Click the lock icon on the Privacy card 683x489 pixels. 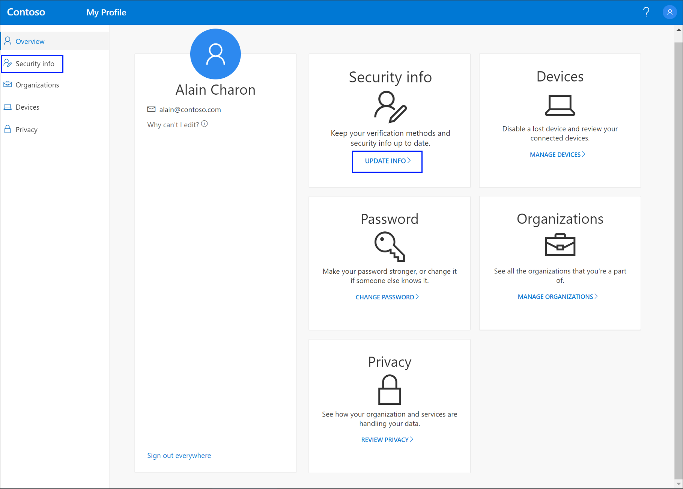[390, 389]
